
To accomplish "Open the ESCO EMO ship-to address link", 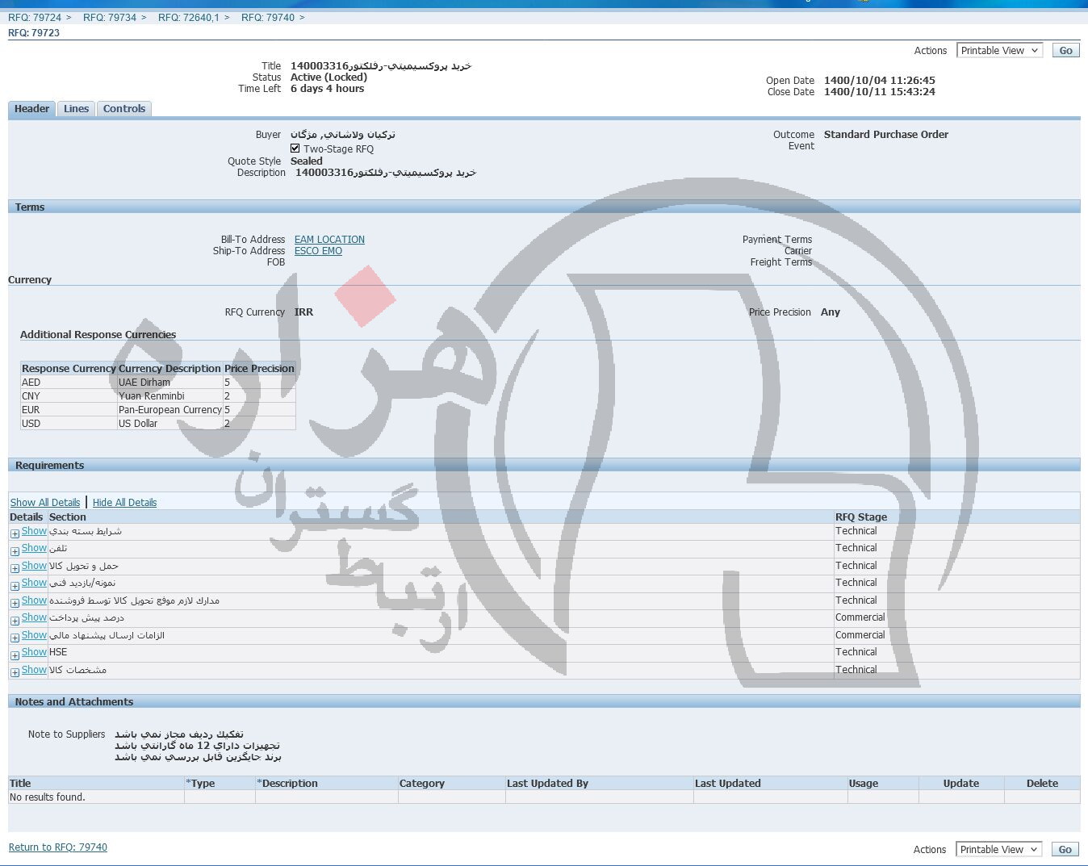I will tap(318, 251).
